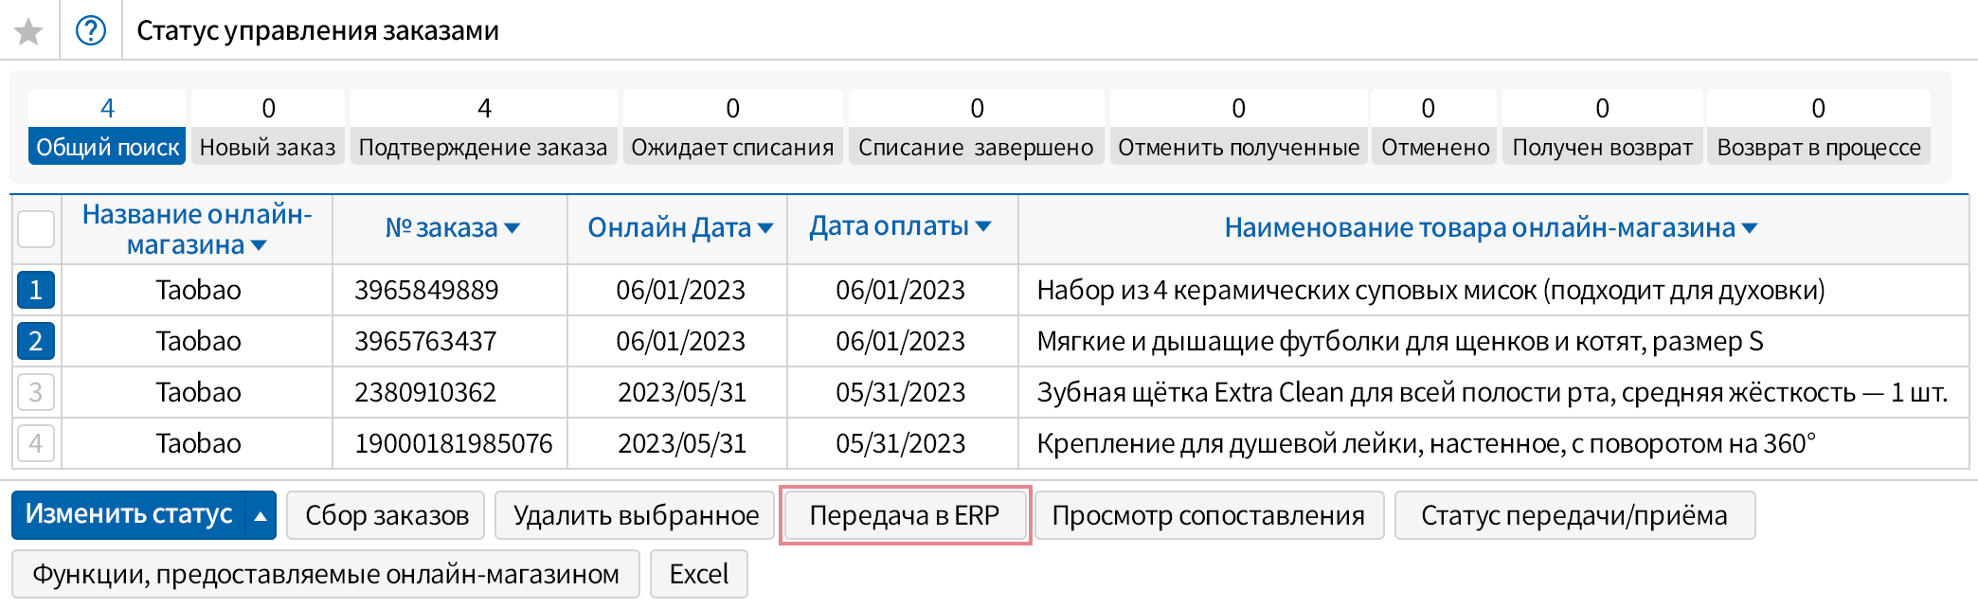The image size is (1978, 608).
Task: Click the favorite star icon
Action: 29,31
